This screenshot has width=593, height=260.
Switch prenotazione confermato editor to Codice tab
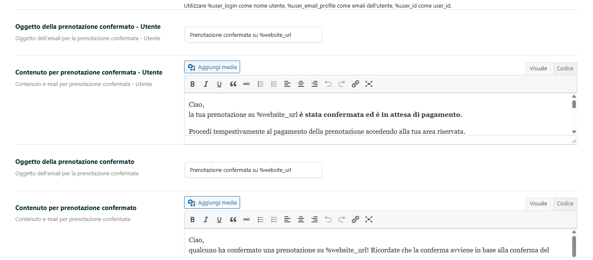click(565, 204)
